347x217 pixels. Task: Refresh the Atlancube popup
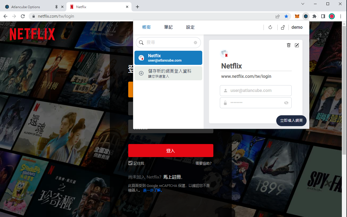pos(270,27)
